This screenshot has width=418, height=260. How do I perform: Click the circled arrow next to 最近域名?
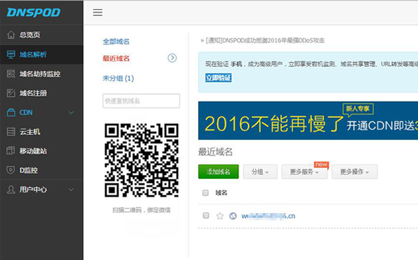coord(172,58)
